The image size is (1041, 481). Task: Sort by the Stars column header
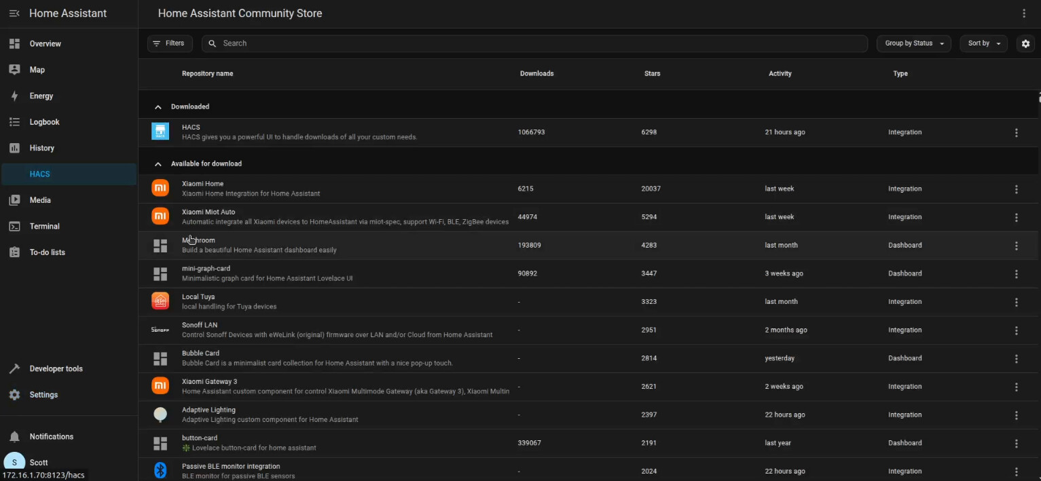point(652,73)
